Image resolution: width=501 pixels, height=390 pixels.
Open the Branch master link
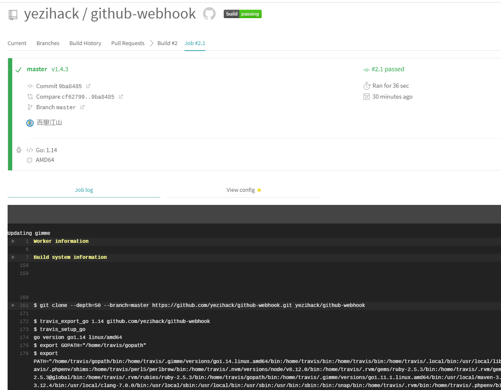[56, 107]
